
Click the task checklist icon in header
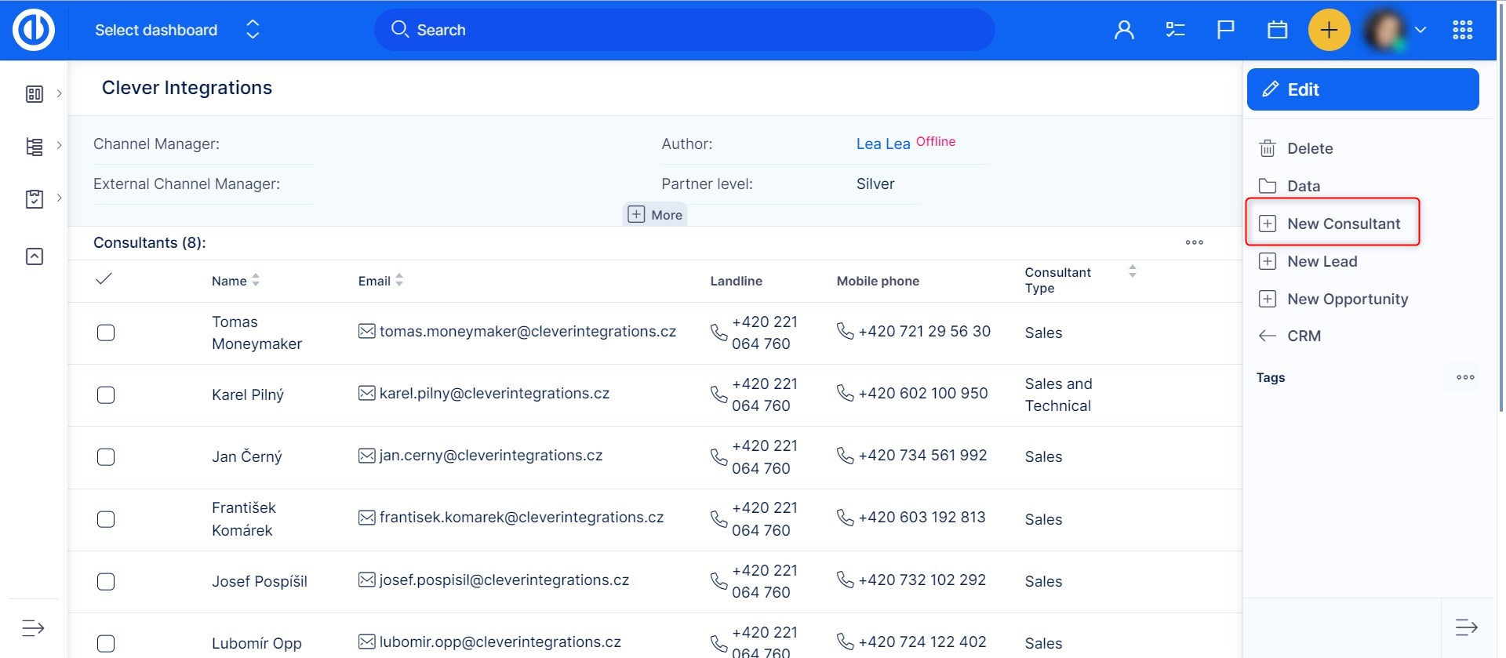[1175, 31]
